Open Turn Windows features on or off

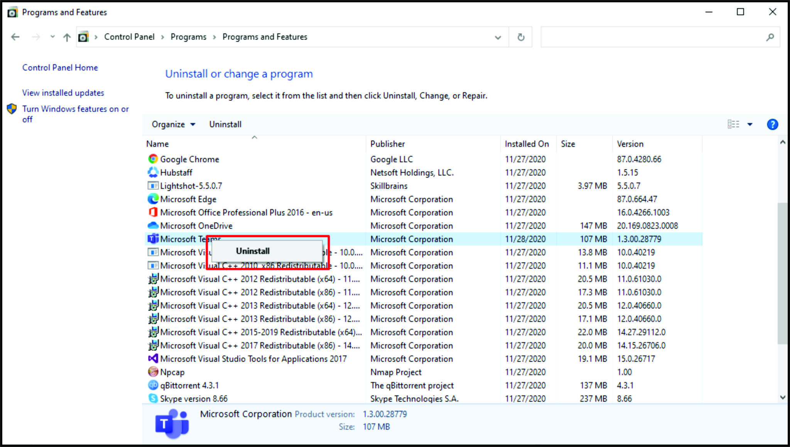click(76, 109)
